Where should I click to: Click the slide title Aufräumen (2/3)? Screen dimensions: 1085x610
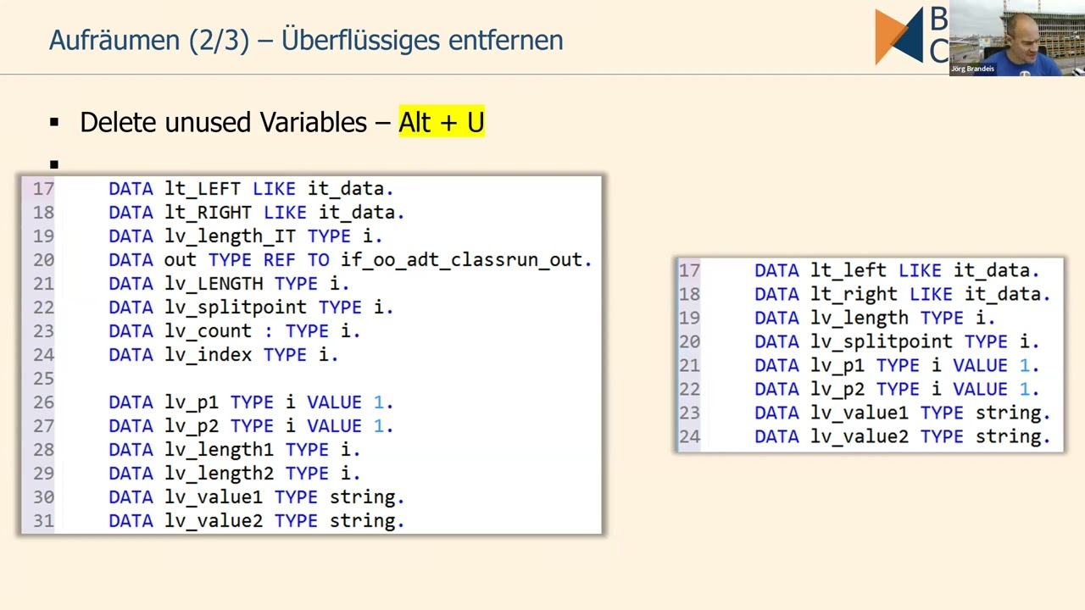click(149, 40)
